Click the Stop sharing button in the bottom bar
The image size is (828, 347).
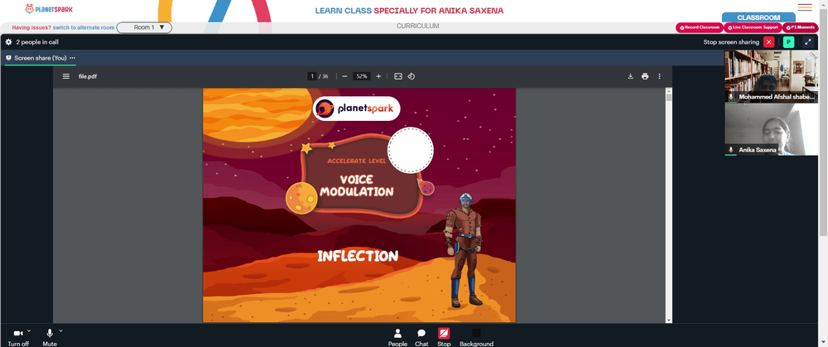[444, 337]
